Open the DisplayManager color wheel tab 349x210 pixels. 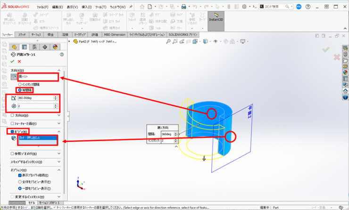[x=55, y=47]
